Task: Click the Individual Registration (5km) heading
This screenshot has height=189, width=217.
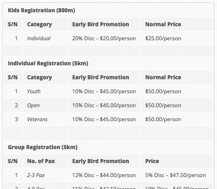Action: tap(48, 63)
